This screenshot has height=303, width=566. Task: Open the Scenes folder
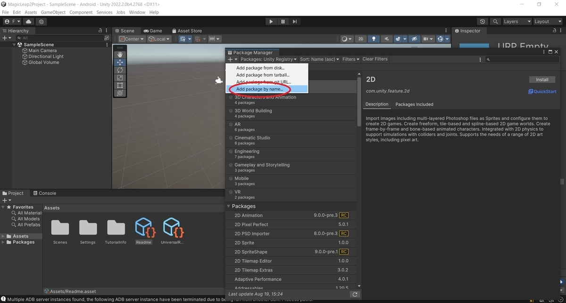pyautogui.click(x=60, y=228)
